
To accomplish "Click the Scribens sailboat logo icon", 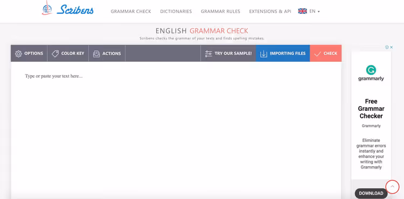I will pyautogui.click(x=47, y=8).
